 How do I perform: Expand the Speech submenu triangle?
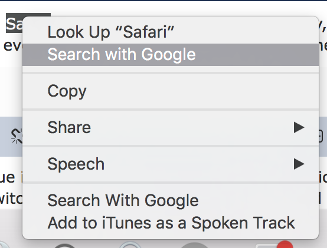pyautogui.click(x=299, y=164)
